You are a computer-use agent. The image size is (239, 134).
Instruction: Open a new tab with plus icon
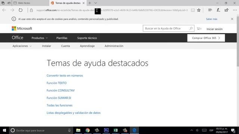pos(90,3)
